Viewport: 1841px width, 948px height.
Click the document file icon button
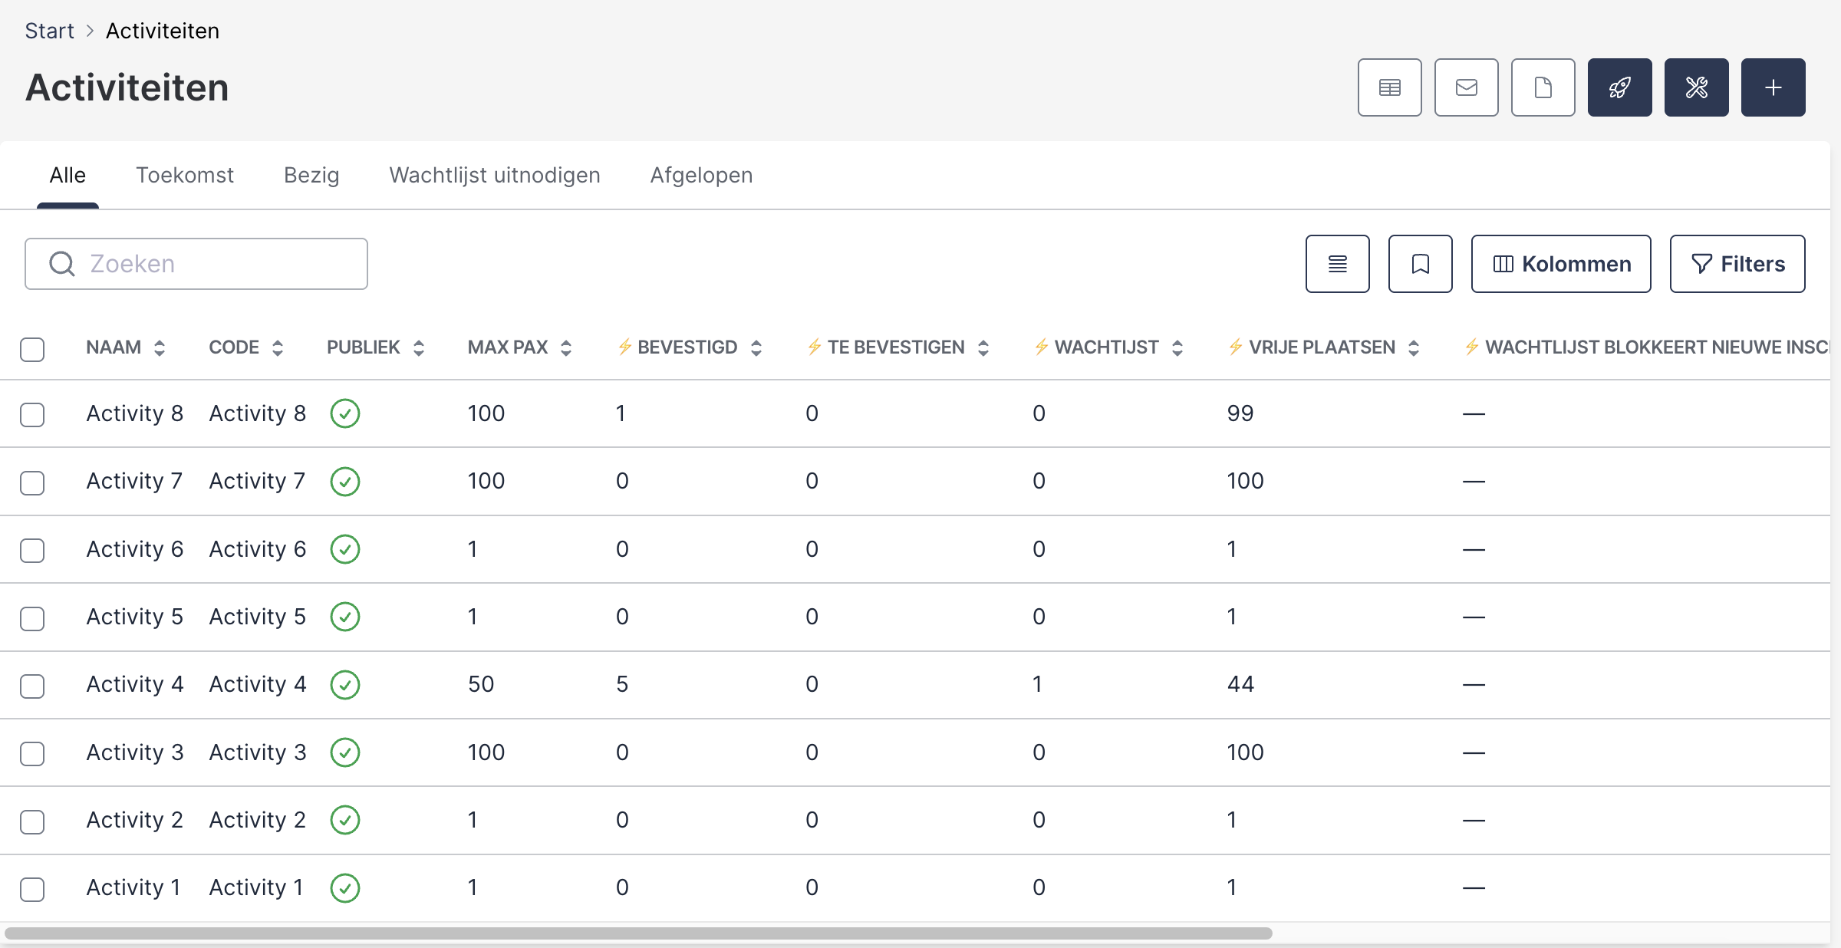[1543, 87]
